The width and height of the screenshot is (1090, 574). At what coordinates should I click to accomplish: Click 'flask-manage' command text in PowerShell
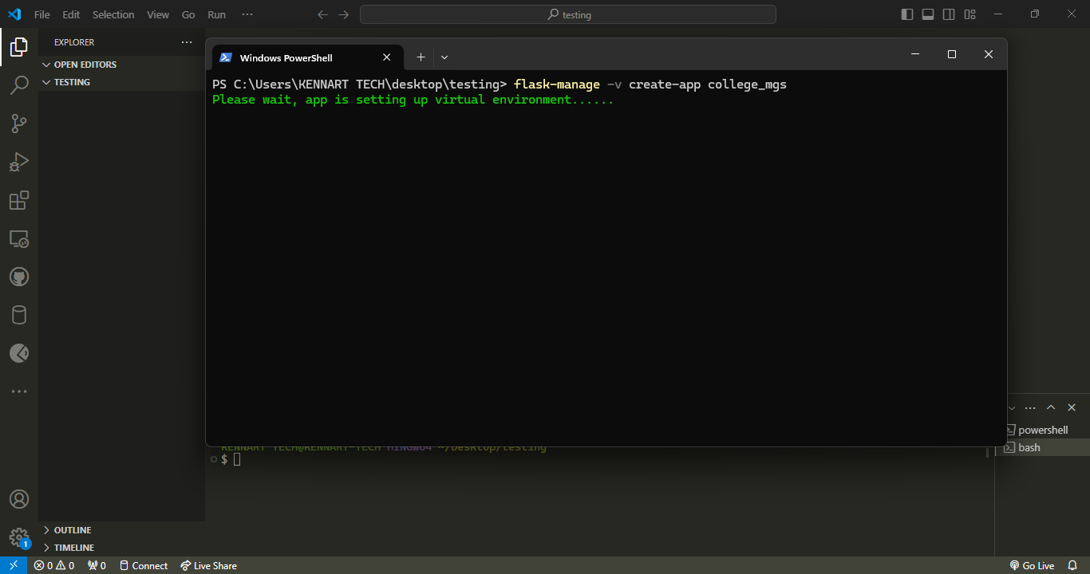tap(557, 84)
